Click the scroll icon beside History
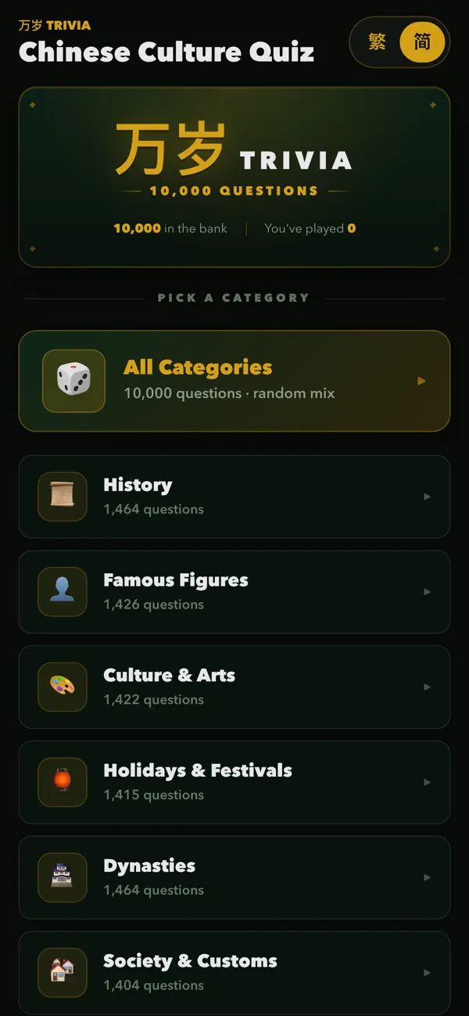Image resolution: width=469 pixels, height=1016 pixels. [63, 497]
